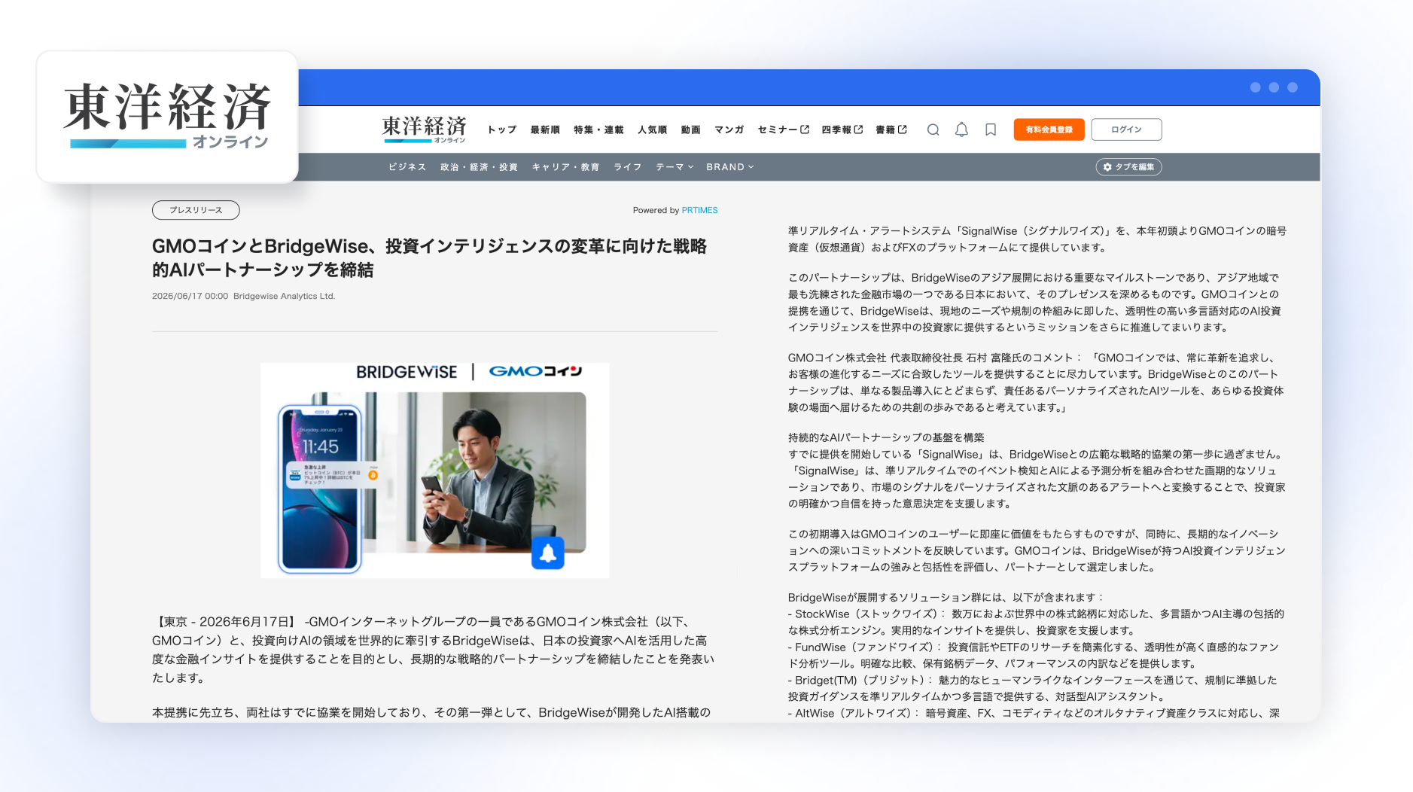Open the 四季報 external link

pyautogui.click(x=842, y=129)
